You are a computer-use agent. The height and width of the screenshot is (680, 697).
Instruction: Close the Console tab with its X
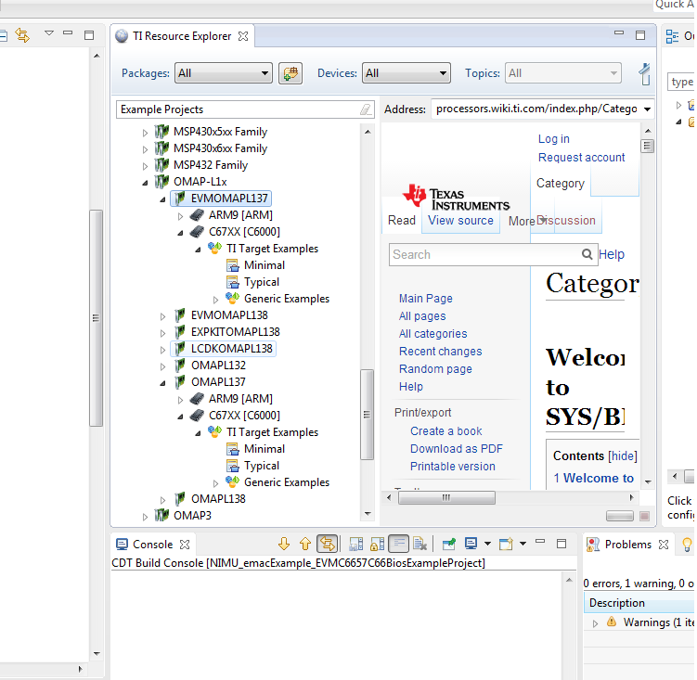[185, 545]
